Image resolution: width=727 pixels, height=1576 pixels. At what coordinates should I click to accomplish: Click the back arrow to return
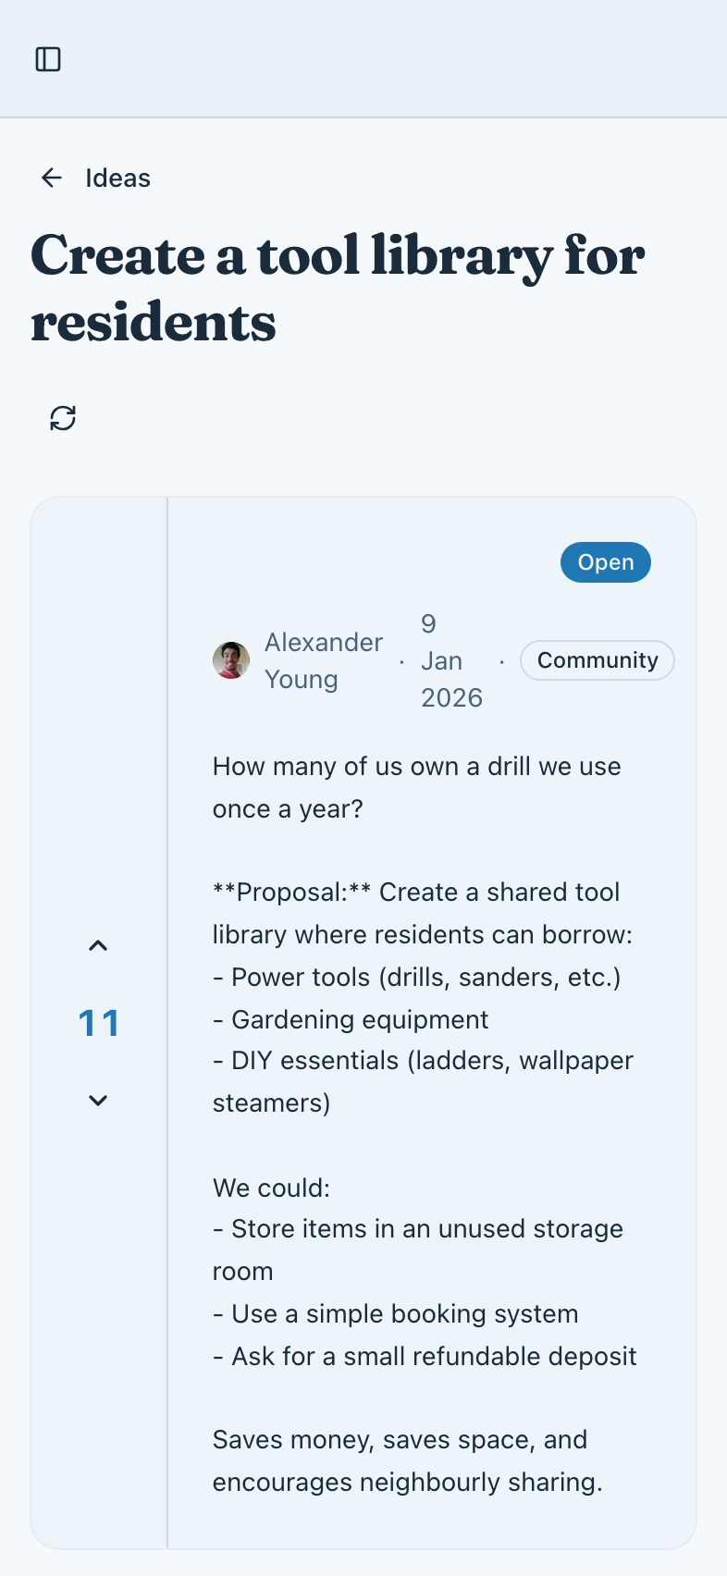click(x=51, y=178)
